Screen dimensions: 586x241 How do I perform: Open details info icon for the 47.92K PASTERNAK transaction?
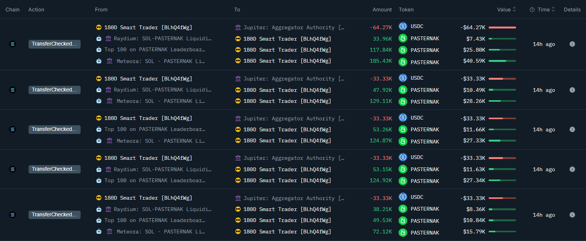(x=572, y=90)
